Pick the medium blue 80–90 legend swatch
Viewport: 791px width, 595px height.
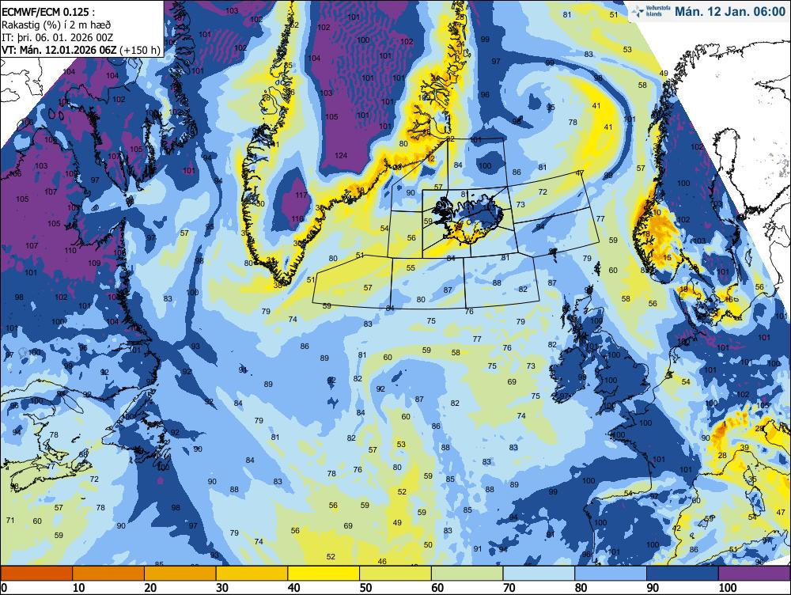(x=610, y=574)
